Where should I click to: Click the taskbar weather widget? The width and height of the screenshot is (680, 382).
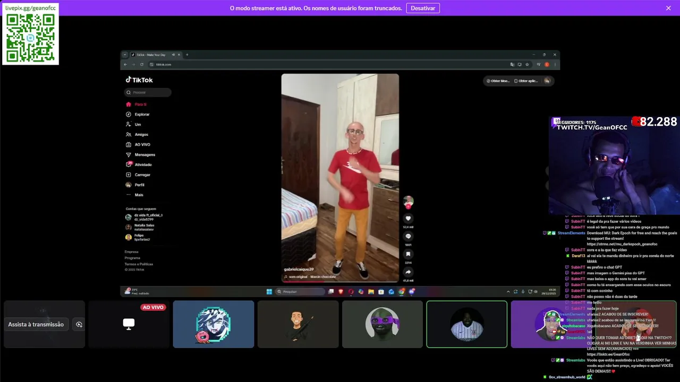click(x=137, y=291)
